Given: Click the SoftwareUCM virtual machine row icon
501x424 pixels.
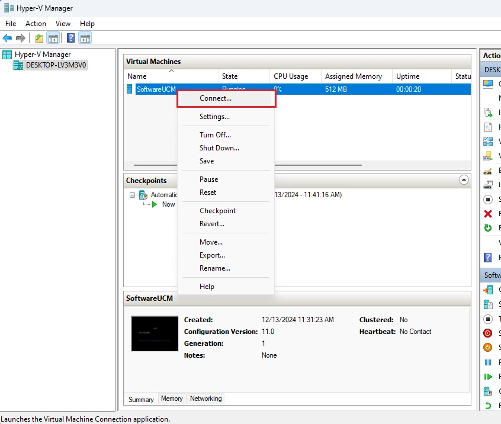Looking at the screenshot, I should pos(130,89).
